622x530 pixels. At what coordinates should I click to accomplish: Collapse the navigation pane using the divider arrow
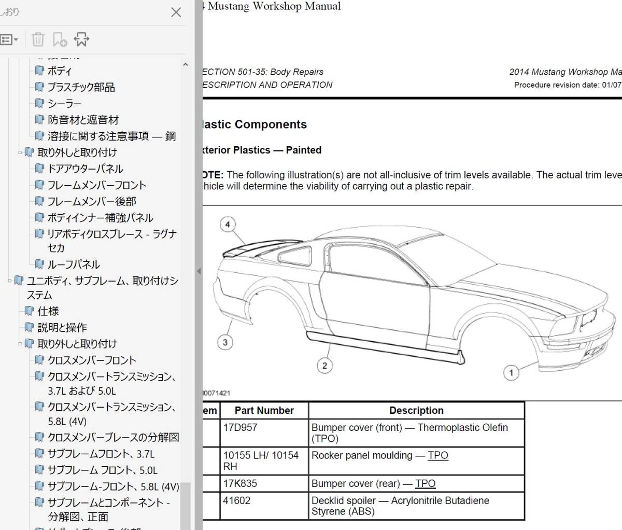click(199, 271)
